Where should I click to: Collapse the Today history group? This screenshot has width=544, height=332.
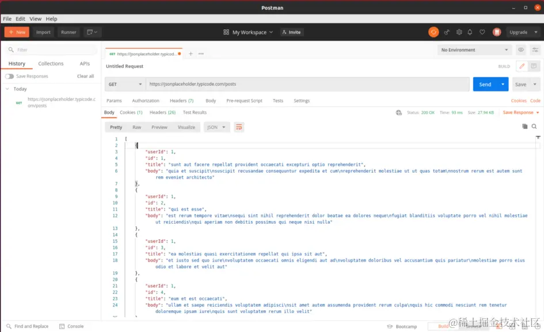click(7, 89)
